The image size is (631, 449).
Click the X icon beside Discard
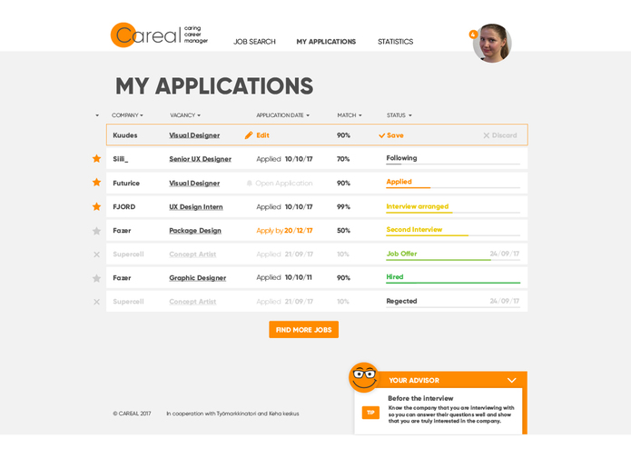coord(486,135)
